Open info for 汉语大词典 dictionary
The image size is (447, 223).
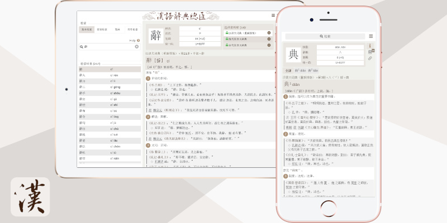269,33
